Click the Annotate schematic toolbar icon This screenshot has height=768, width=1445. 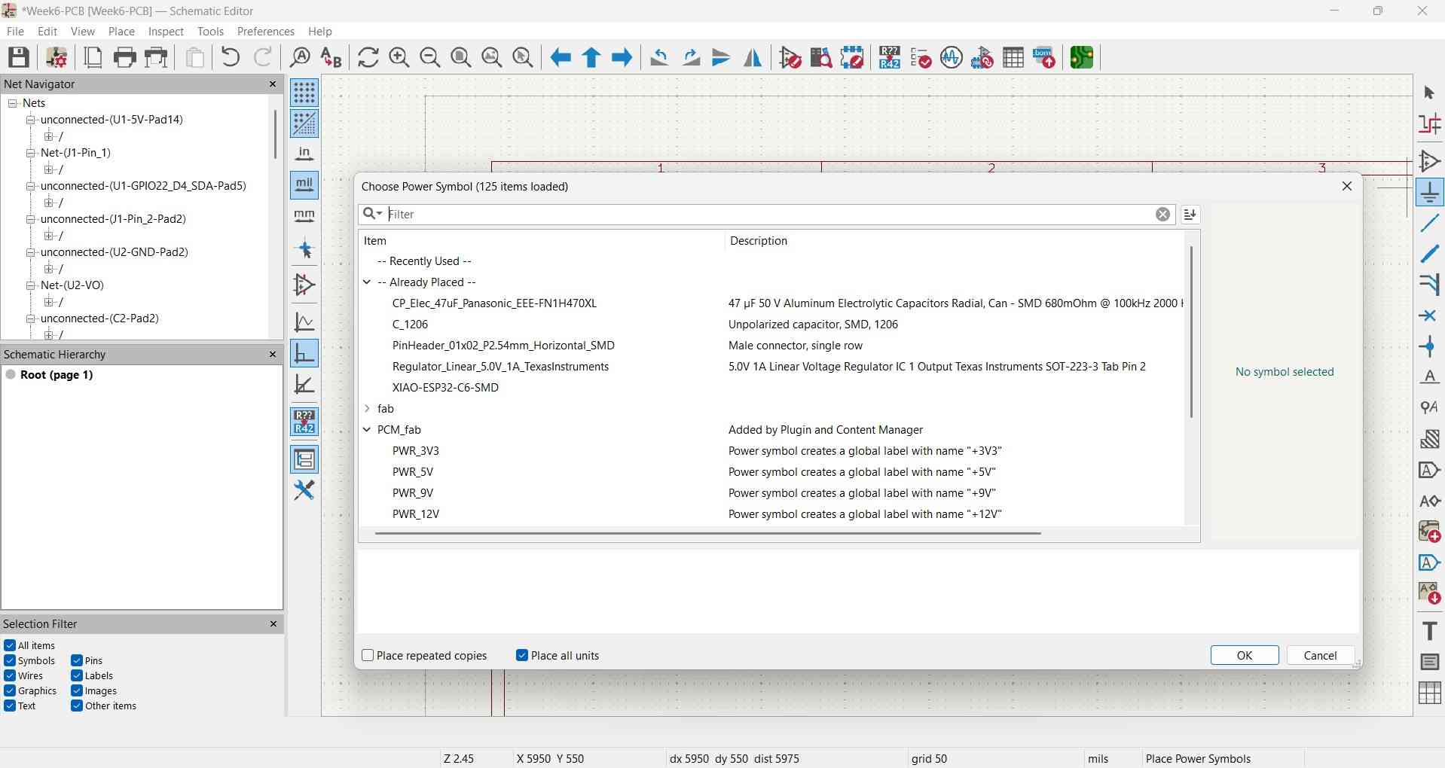pos(890,57)
